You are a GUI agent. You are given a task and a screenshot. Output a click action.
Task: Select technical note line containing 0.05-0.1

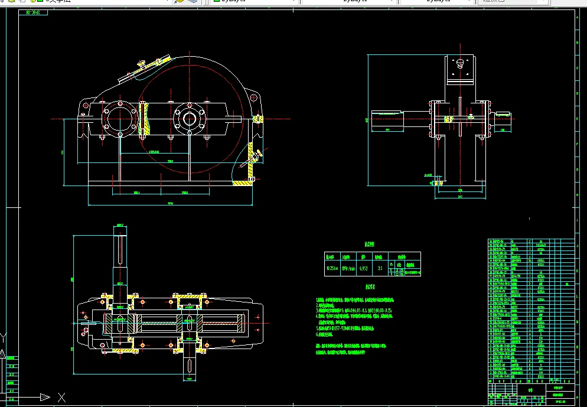(x=355, y=310)
